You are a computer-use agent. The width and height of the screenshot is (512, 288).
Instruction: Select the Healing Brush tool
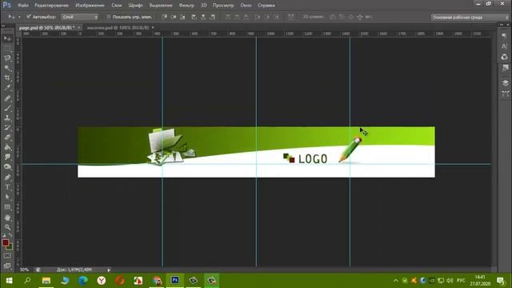(x=7, y=98)
